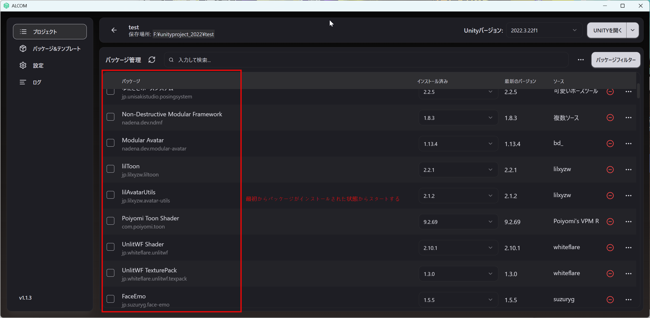Click the remove icon for lilToon
This screenshot has height=318, width=650.
610,170
